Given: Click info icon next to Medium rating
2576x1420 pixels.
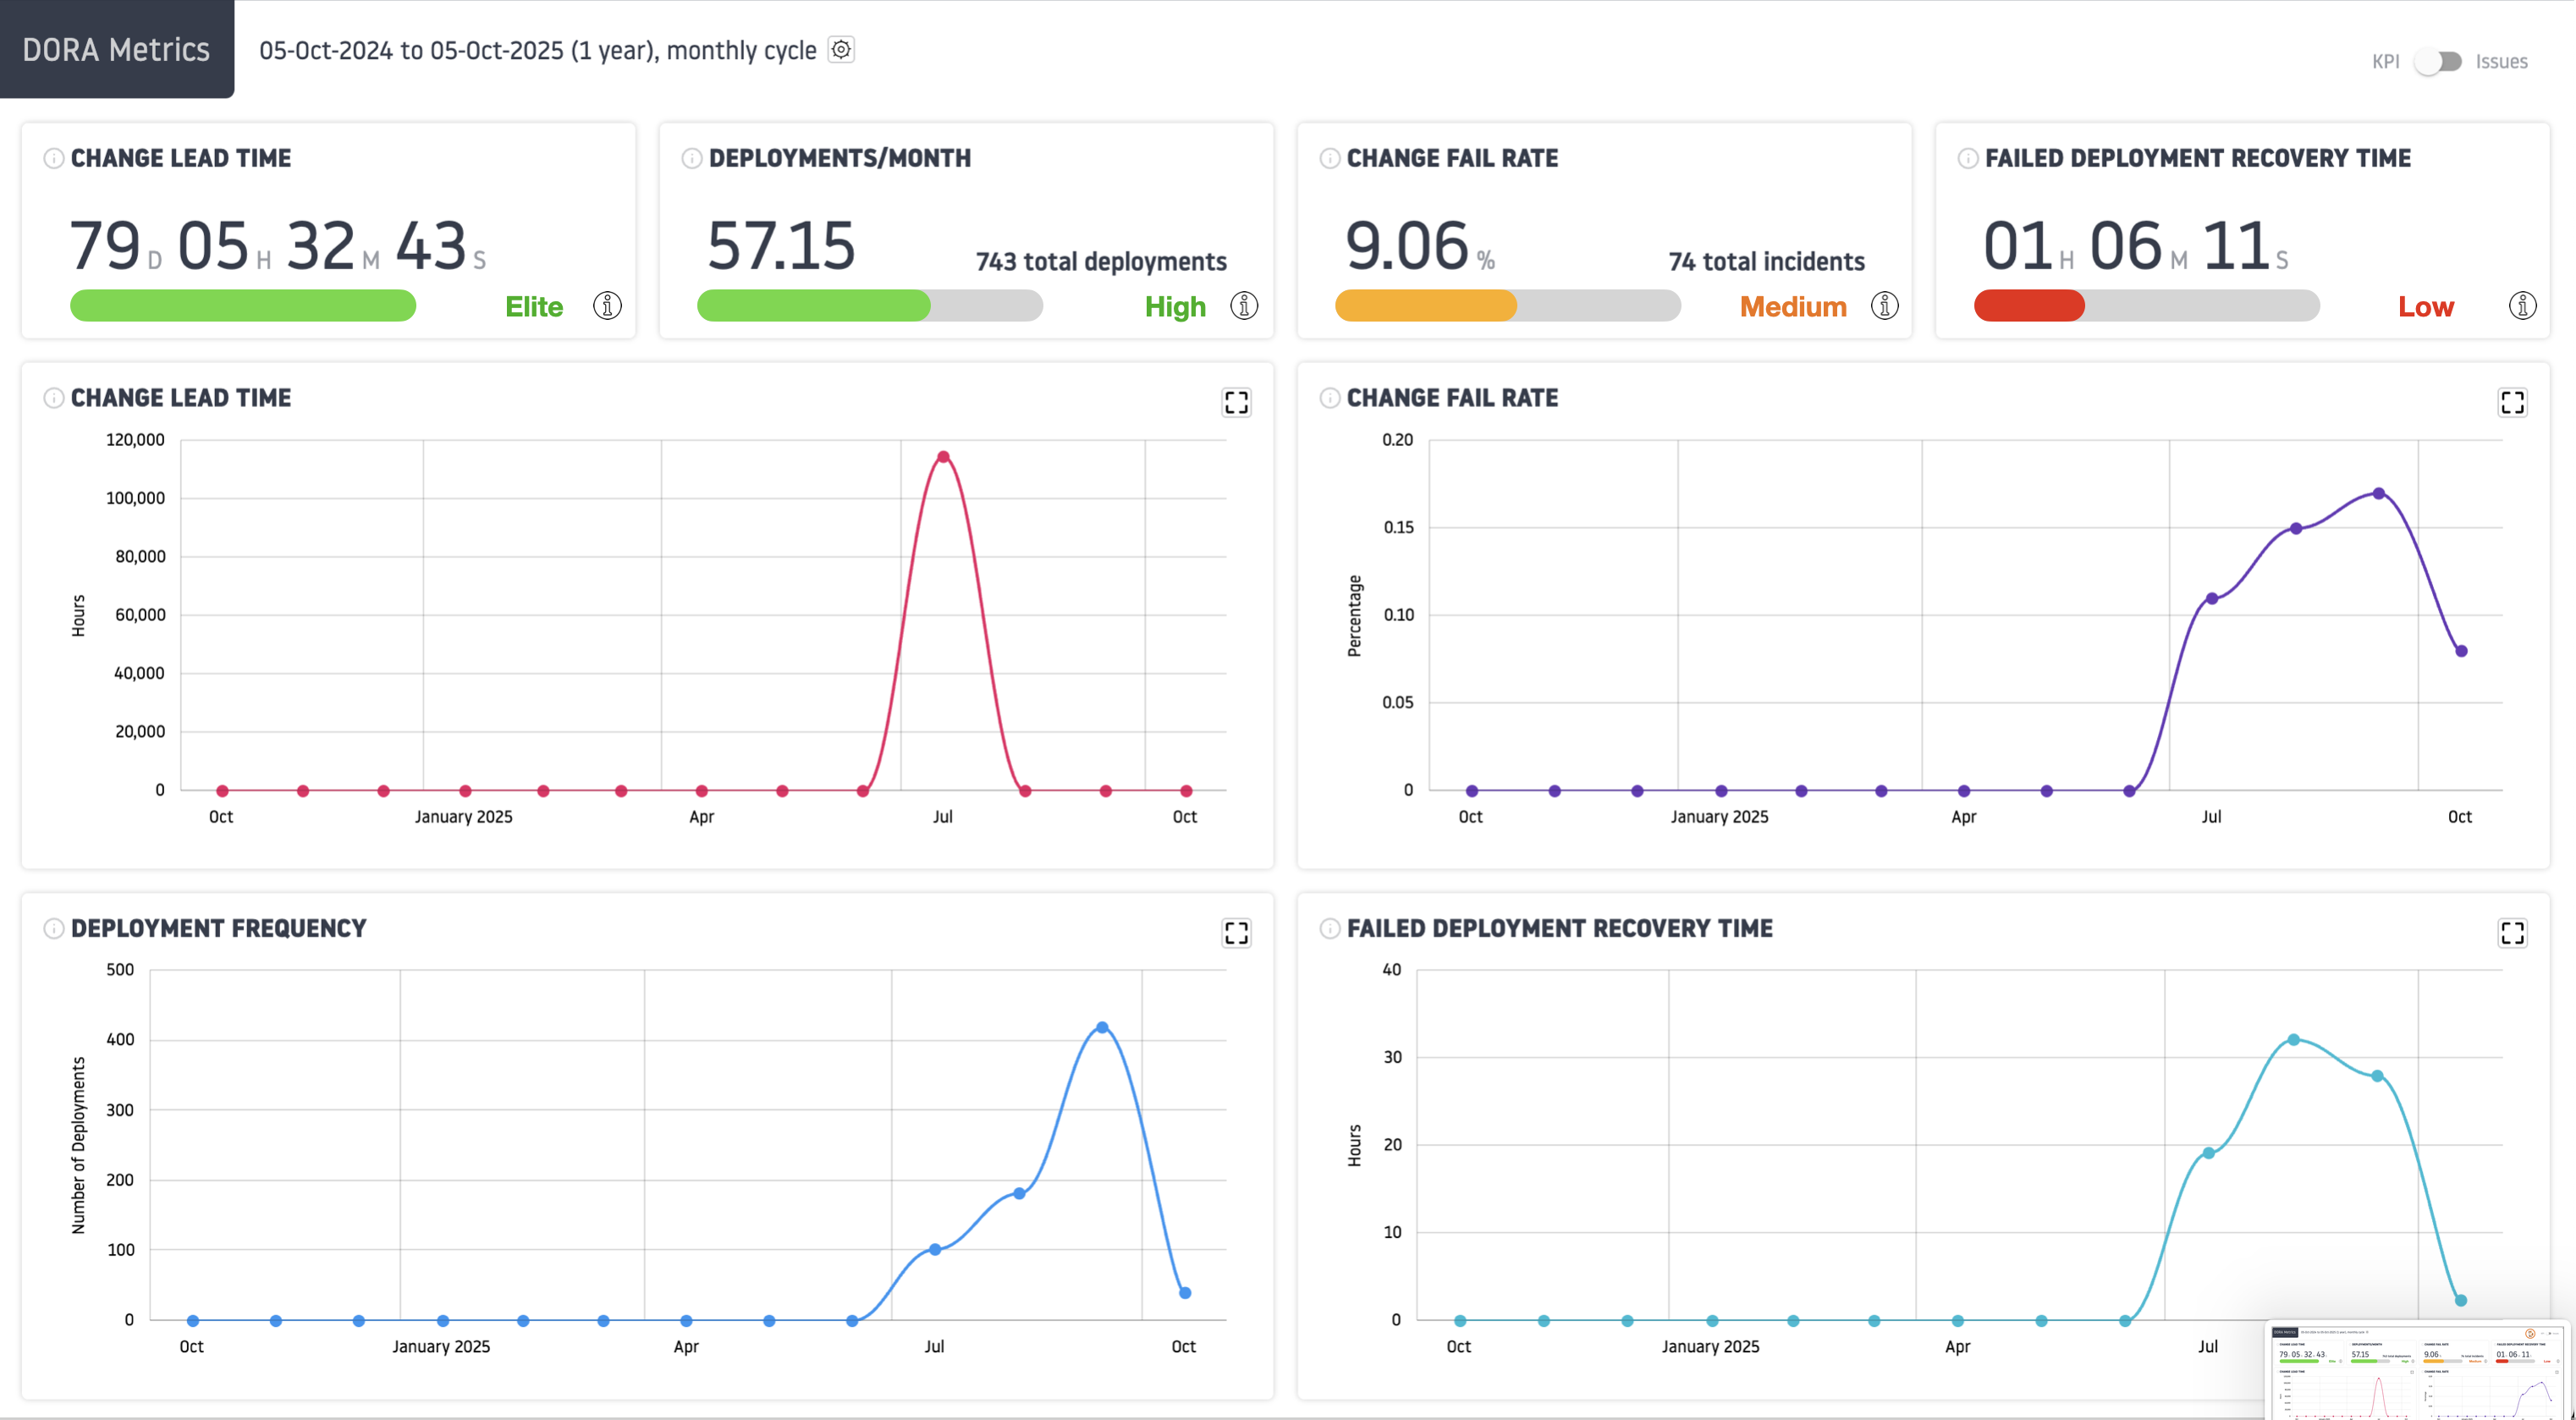Looking at the screenshot, I should pyautogui.click(x=1884, y=306).
